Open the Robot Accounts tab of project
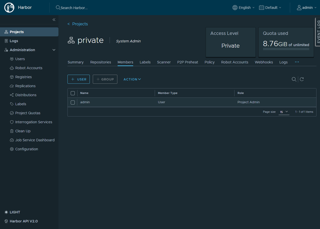The height and width of the screenshot is (229, 320). tap(235, 62)
